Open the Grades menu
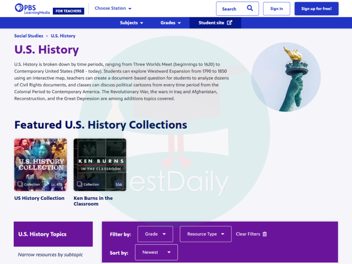 [171, 23]
